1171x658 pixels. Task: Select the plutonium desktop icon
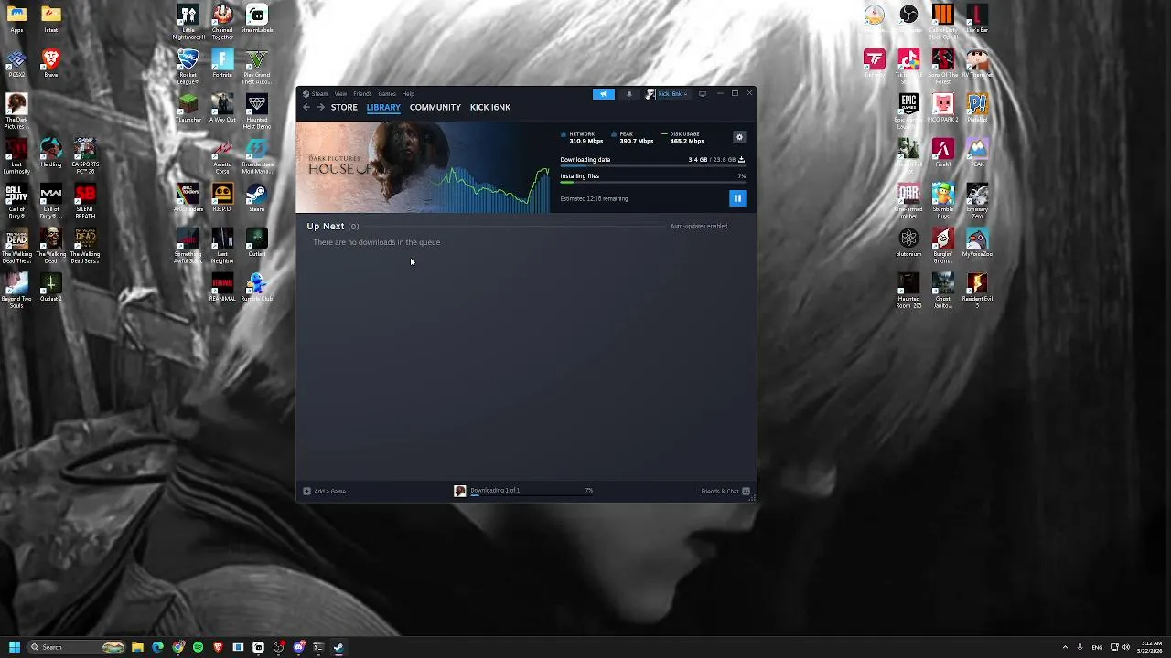click(908, 243)
